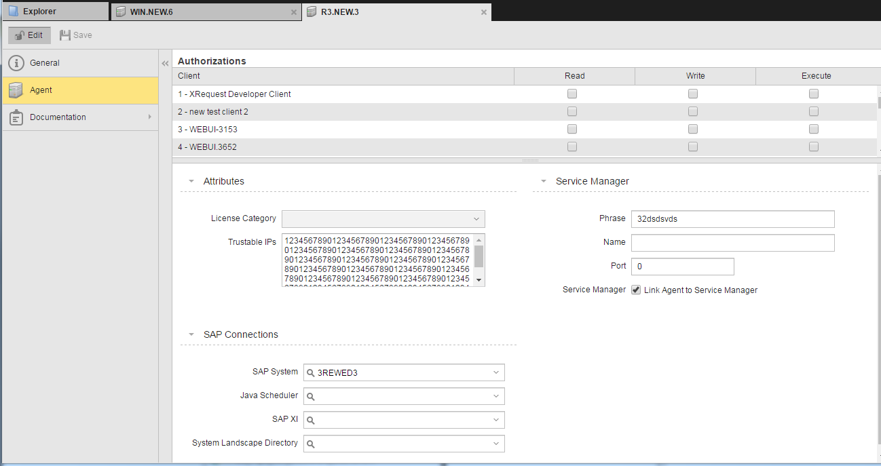Collapse the sidebar with double-chevron icon
Image resolution: width=881 pixels, height=466 pixels.
[165, 63]
